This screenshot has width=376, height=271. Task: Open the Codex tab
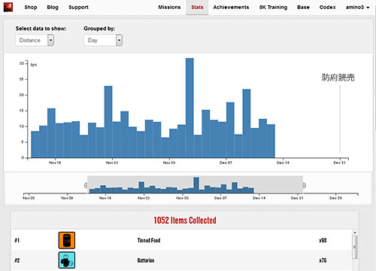point(328,8)
